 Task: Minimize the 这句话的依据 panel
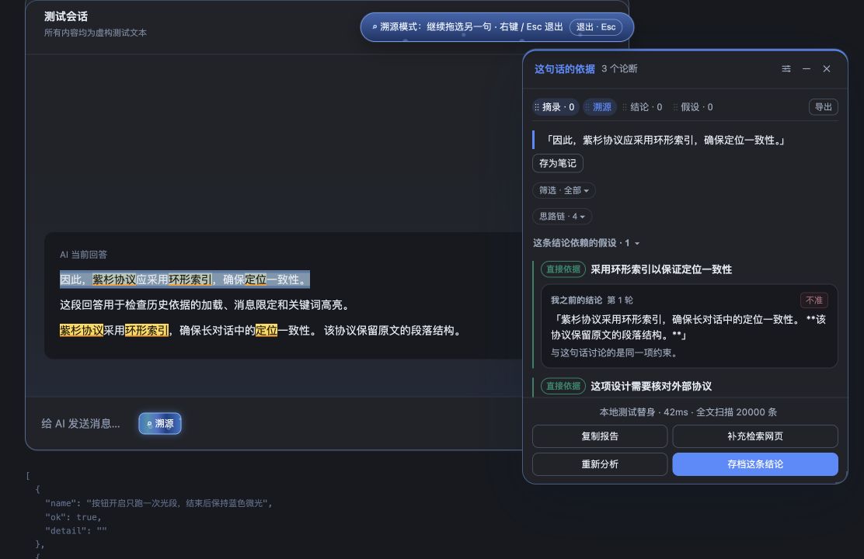coord(807,69)
